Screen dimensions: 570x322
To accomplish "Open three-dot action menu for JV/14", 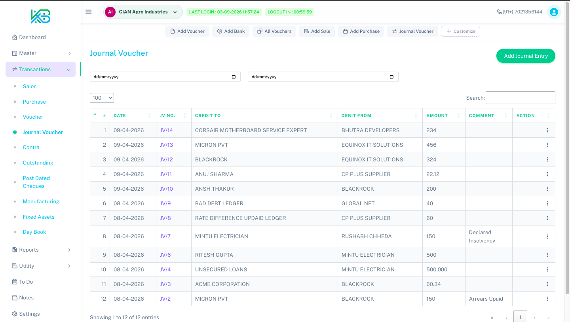I will 547,130.
